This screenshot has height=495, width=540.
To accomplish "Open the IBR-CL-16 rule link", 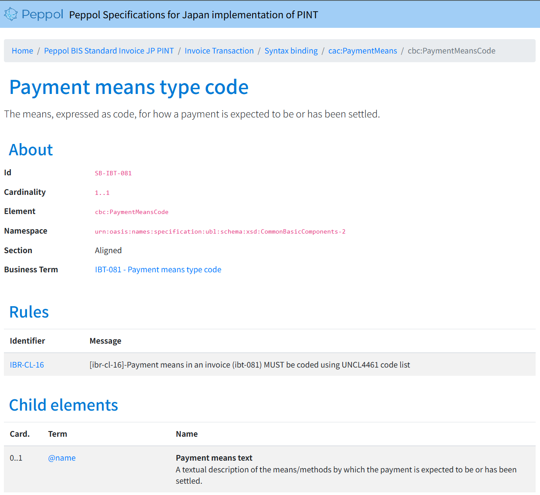I will click(27, 365).
